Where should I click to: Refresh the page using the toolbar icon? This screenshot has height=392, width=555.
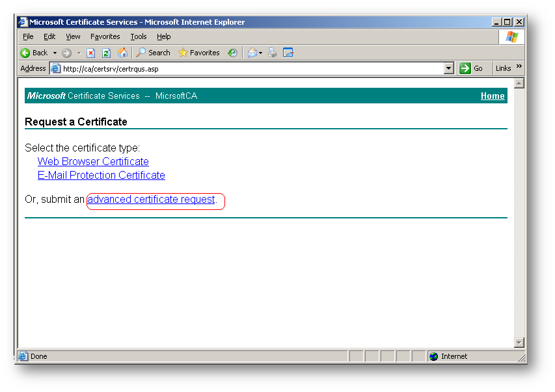[106, 53]
